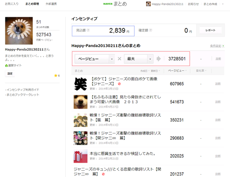Image resolution: width=230 pixels, height=177 pixels.
Task: Open 【もふもふ注意】可愛い犬画像 matome
Action: (125, 100)
